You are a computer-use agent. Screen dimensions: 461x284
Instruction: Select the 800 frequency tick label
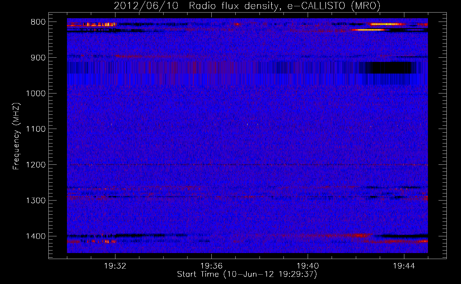[x=38, y=22]
